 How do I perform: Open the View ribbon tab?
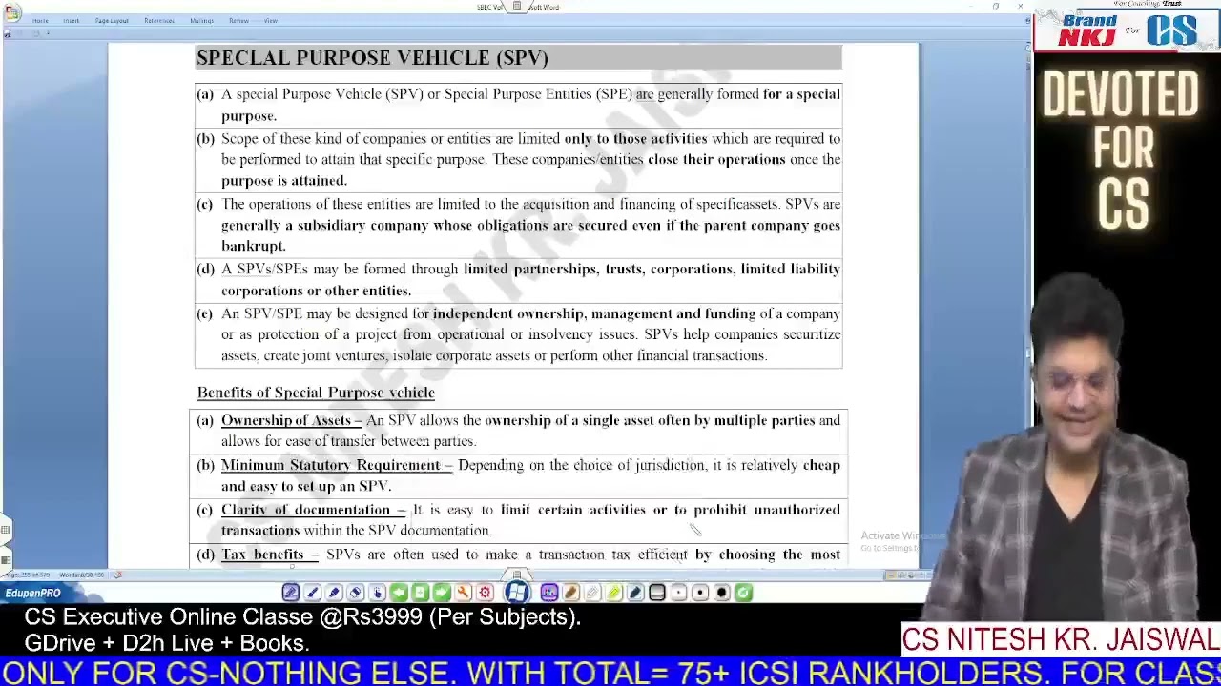(x=271, y=21)
